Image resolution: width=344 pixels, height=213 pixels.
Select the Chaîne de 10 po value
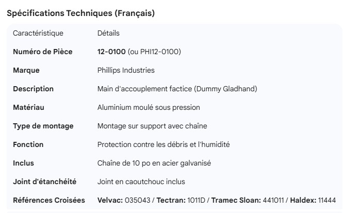154,163
